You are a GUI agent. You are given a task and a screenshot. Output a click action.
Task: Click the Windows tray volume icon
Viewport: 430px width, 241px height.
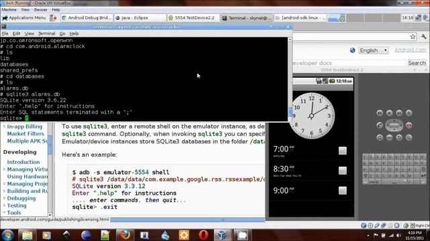click(x=398, y=235)
